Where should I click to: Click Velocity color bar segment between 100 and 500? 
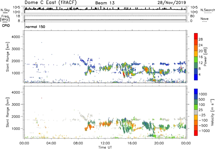(196, 102)
